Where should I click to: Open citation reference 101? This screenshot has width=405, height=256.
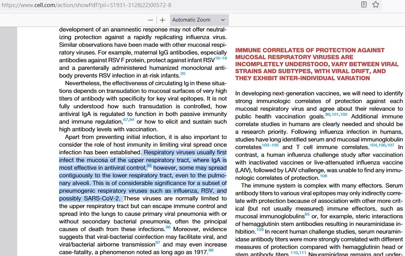[335, 114]
